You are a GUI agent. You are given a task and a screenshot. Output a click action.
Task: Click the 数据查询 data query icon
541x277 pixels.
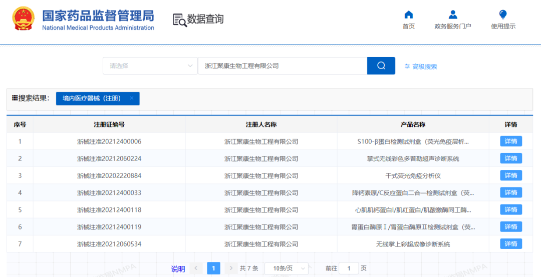pyautogui.click(x=179, y=19)
